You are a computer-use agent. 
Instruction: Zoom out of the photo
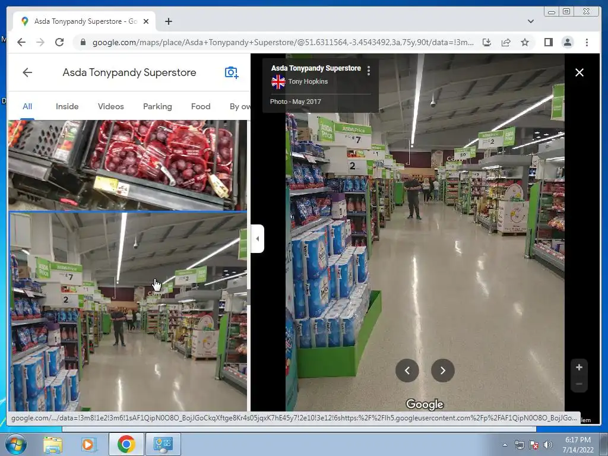point(579,384)
